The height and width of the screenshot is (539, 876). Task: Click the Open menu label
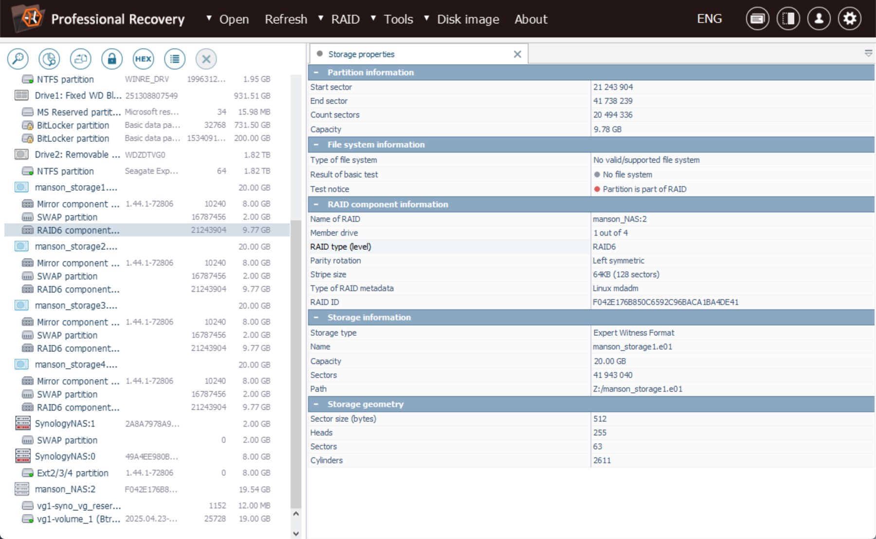click(x=234, y=19)
